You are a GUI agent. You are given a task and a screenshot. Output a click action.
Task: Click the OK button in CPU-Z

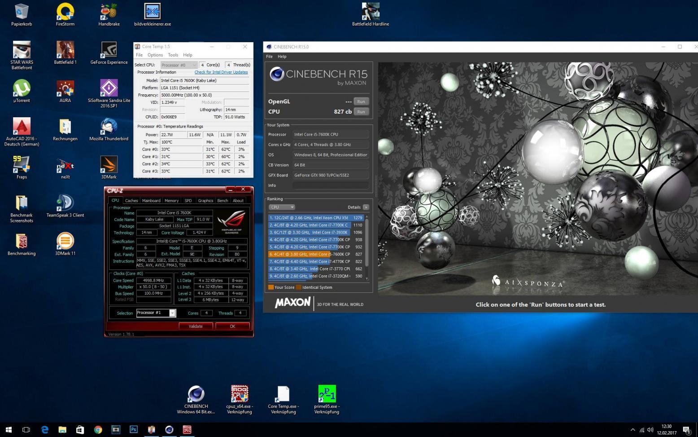(x=232, y=327)
